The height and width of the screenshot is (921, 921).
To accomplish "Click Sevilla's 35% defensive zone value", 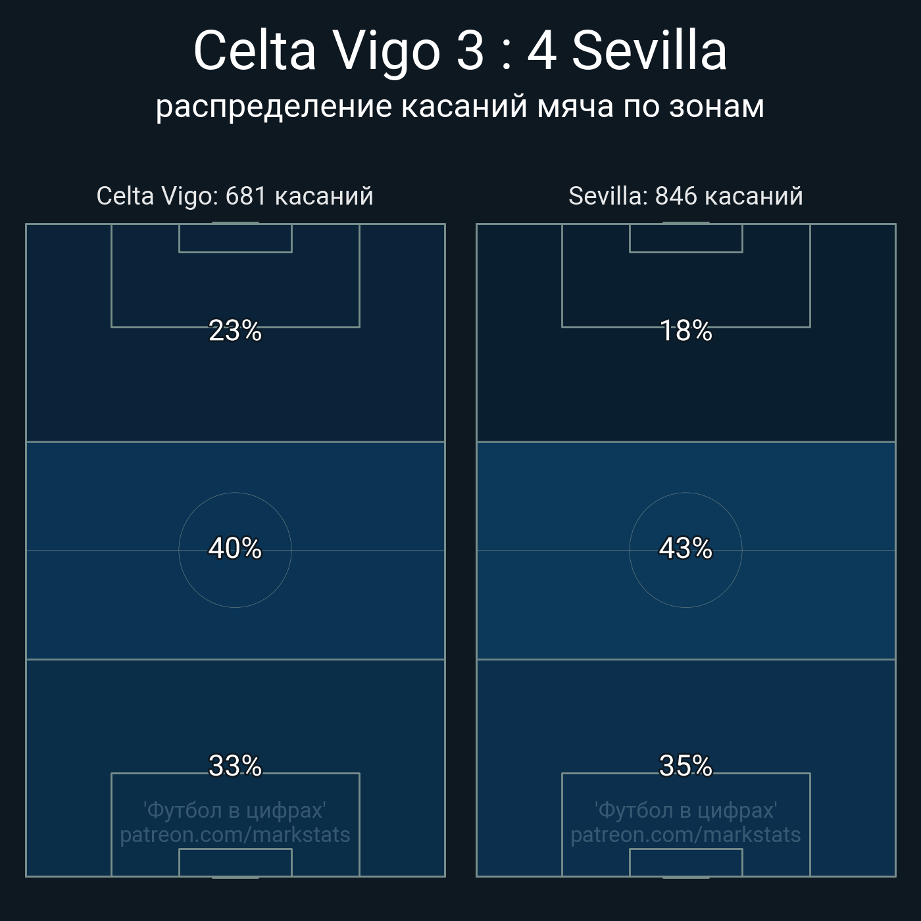I will (x=685, y=766).
